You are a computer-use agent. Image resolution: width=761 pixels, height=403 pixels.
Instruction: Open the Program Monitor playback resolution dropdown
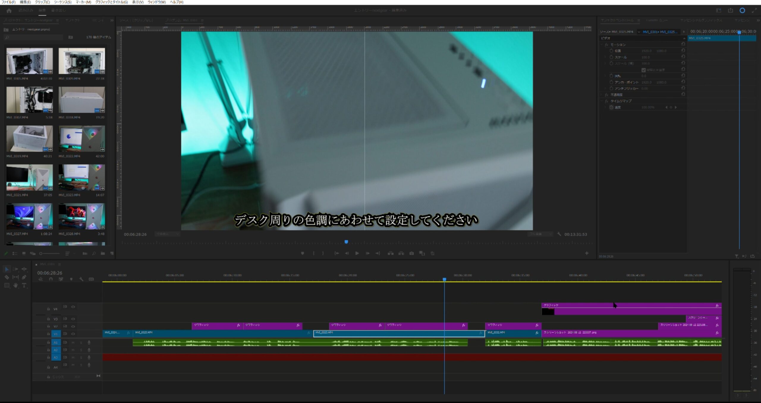[x=540, y=234]
